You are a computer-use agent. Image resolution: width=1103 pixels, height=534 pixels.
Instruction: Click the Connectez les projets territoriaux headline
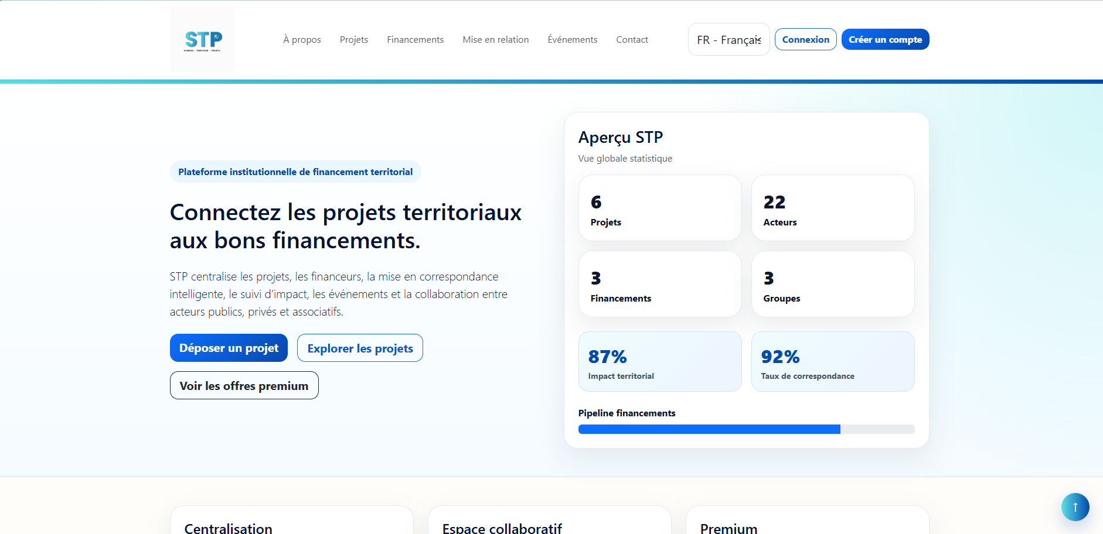(345, 226)
